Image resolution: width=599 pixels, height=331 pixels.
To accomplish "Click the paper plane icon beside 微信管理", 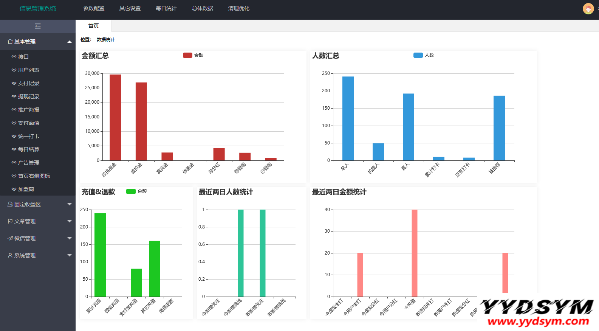I will point(10,238).
